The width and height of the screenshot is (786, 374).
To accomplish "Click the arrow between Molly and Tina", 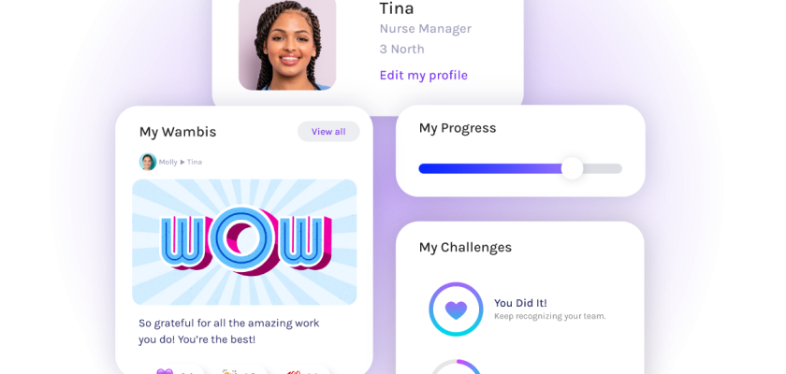I will pos(182,162).
